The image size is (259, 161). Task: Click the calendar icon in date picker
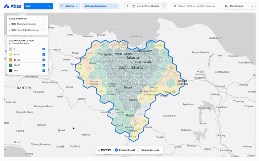(x=134, y=6)
